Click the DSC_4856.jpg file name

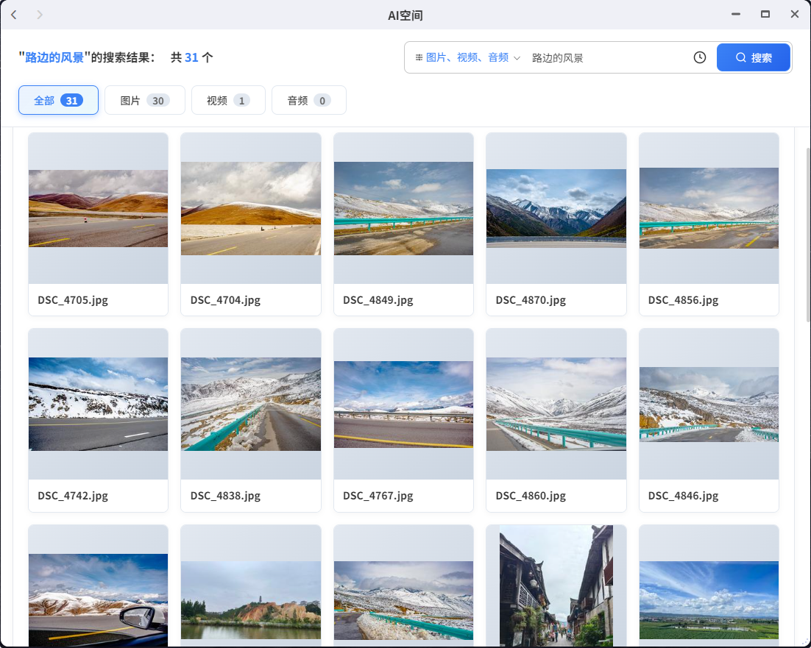tap(683, 300)
